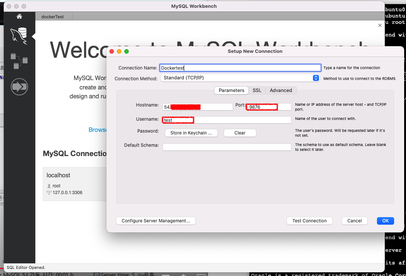
Task: Open the Connection Method dropdown
Action: (240, 78)
